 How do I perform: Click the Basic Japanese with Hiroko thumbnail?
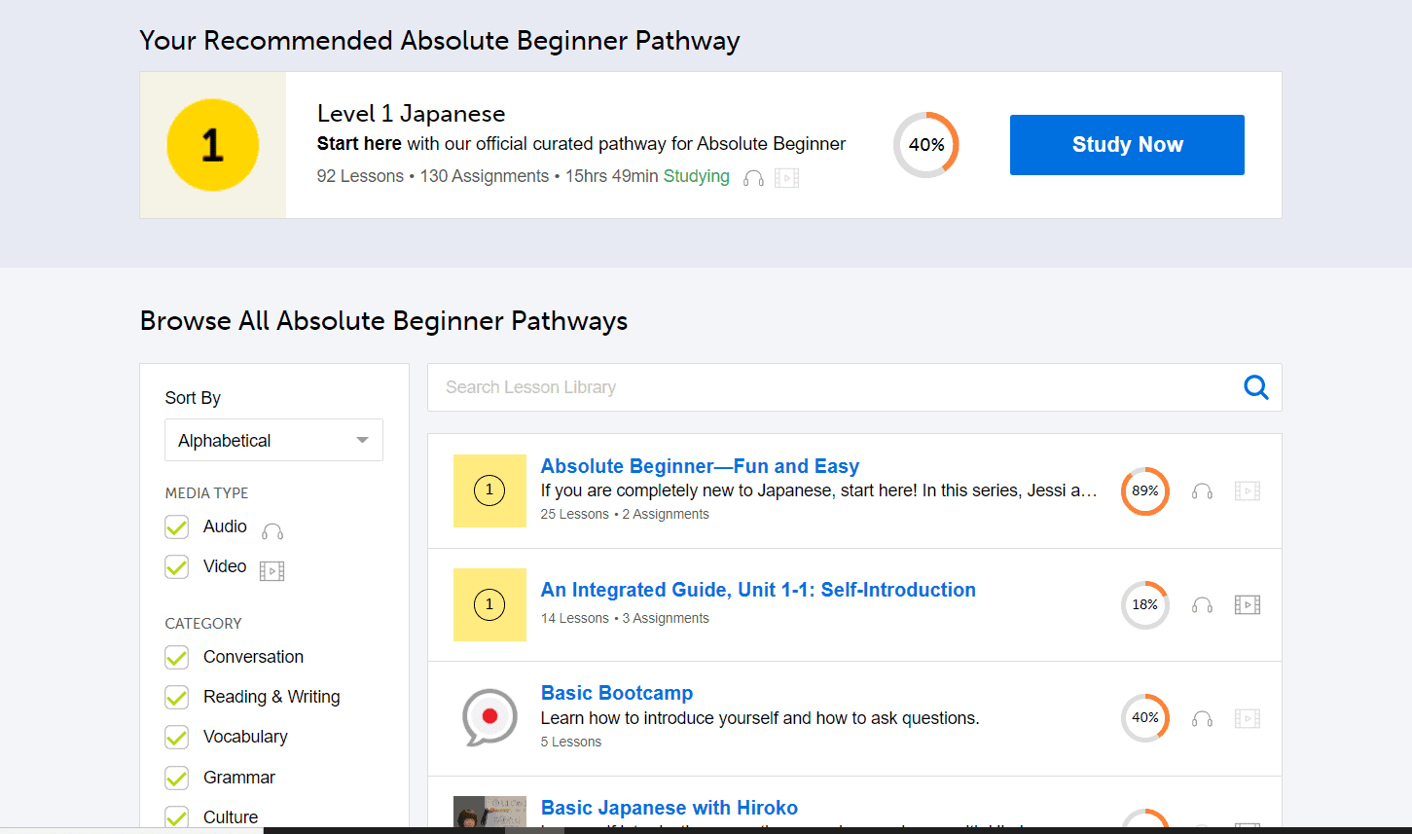[489, 812]
